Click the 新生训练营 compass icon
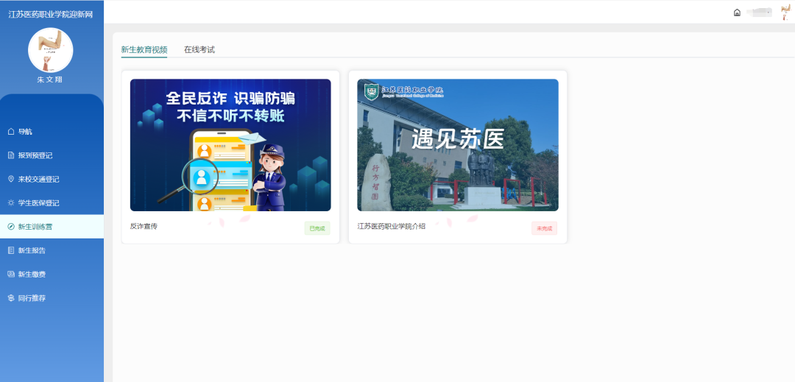Viewport: 795px width, 382px height. pyautogui.click(x=11, y=227)
